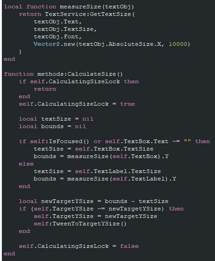
Task: Click on TextService:GetTextSize call
Action: (x=88, y=14)
